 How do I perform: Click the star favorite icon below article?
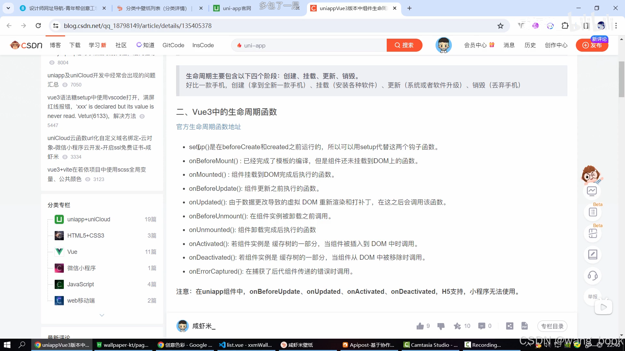click(x=457, y=326)
